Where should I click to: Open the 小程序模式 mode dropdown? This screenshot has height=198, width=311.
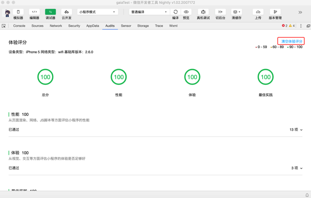pyautogui.click(x=97, y=12)
